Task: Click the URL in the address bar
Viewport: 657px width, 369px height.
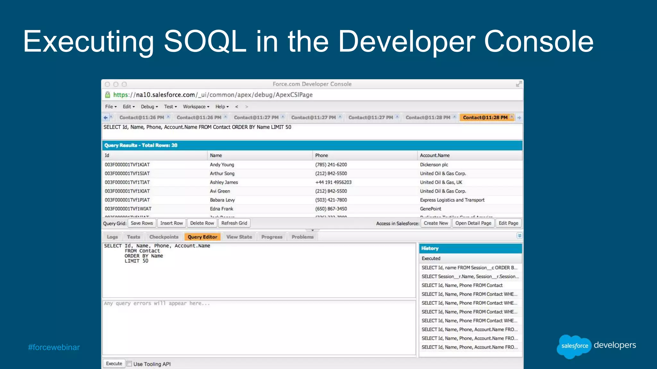Action: (213, 95)
